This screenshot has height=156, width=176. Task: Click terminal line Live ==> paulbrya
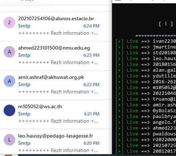coord(146,117)
